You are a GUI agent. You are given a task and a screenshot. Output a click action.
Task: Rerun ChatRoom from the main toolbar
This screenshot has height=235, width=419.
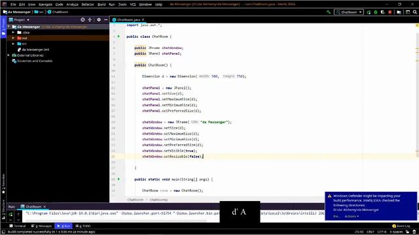[x=369, y=12]
